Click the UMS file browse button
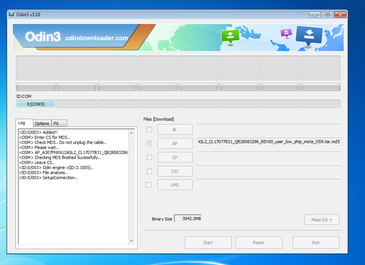 (x=175, y=185)
